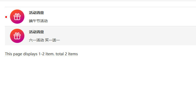Click the white gap left of the second gift icon

point(8,36)
